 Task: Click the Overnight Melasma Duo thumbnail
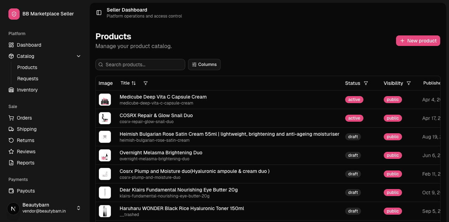[105, 155]
